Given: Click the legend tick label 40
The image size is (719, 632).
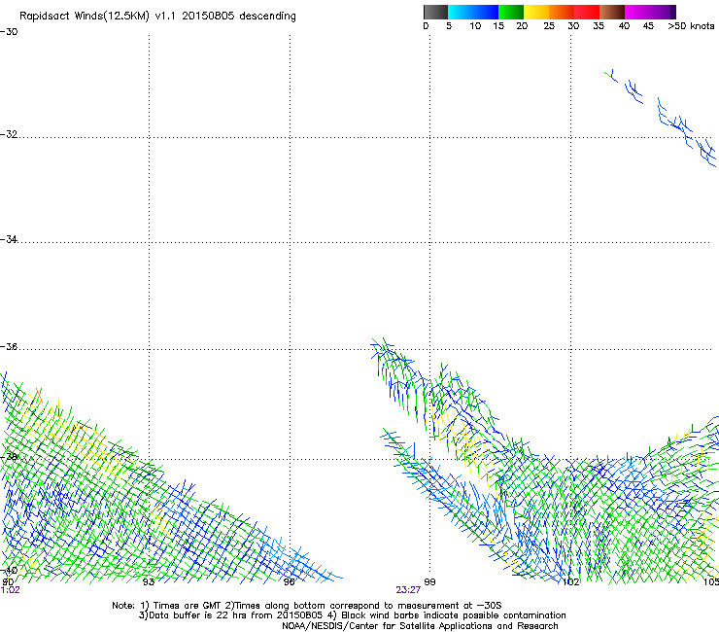Looking at the screenshot, I should click(624, 26).
